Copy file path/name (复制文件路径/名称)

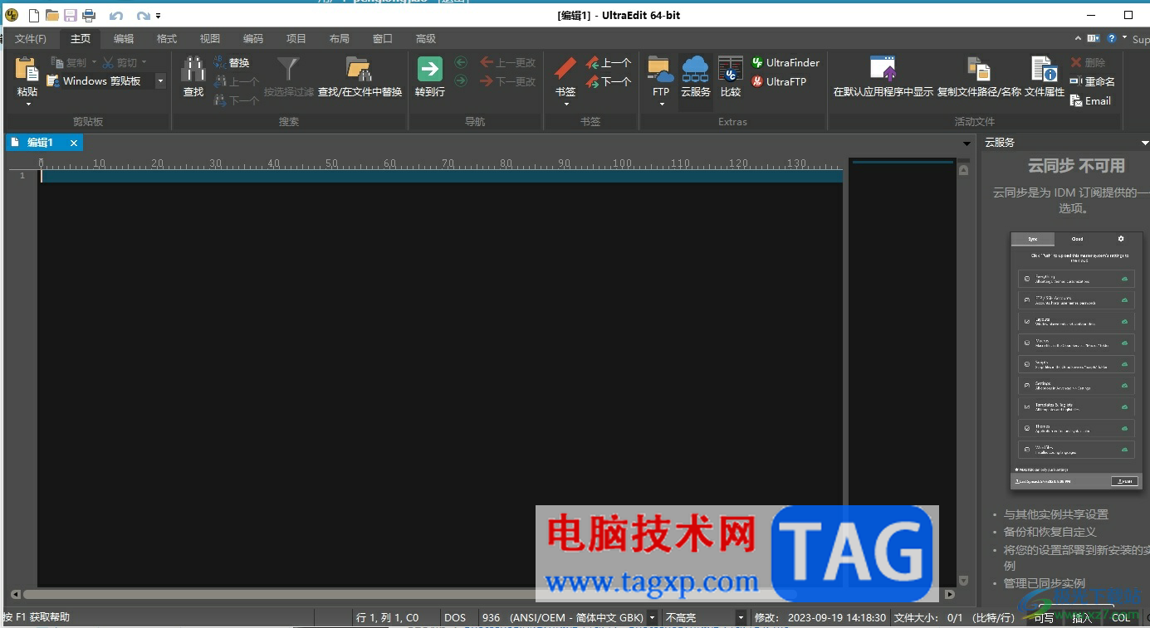(979, 77)
